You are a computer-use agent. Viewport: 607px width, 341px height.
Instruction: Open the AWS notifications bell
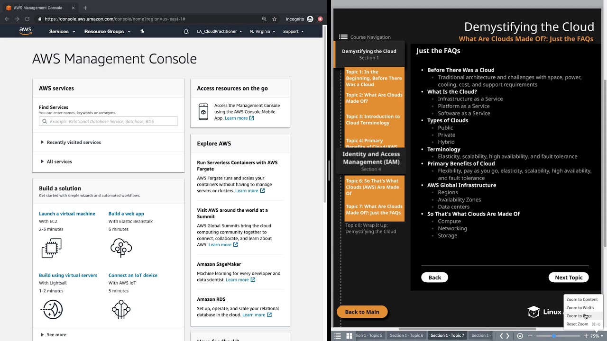(x=186, y=31)
